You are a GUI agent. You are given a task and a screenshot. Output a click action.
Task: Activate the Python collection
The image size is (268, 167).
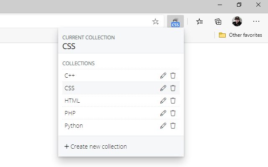74,126
